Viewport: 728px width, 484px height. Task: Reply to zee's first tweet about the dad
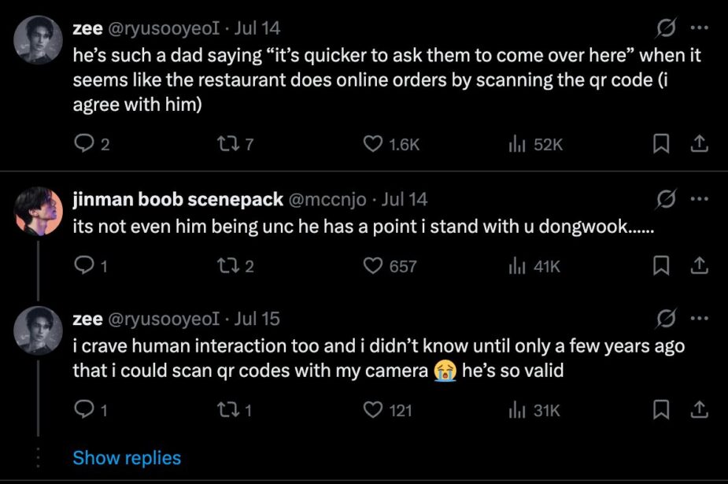92,144
